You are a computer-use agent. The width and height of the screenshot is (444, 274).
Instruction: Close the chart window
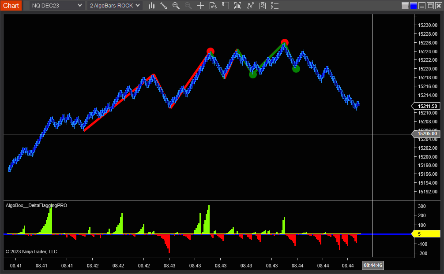click(439, 6)
